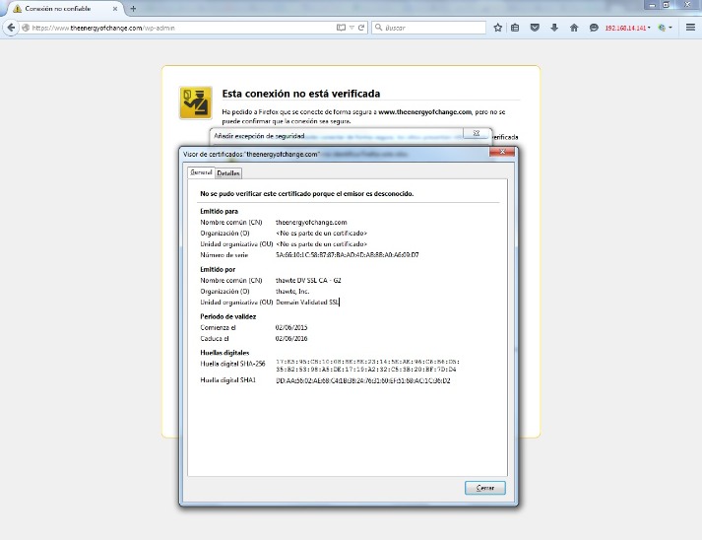Open the Firefox hamburger menu
This screenshot has height=540, width=702.
pyautogui.click(x=690, y=28)
